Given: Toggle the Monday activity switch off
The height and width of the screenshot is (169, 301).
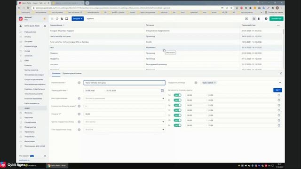Looking at the screenshot, I should (x=177, y=95).
